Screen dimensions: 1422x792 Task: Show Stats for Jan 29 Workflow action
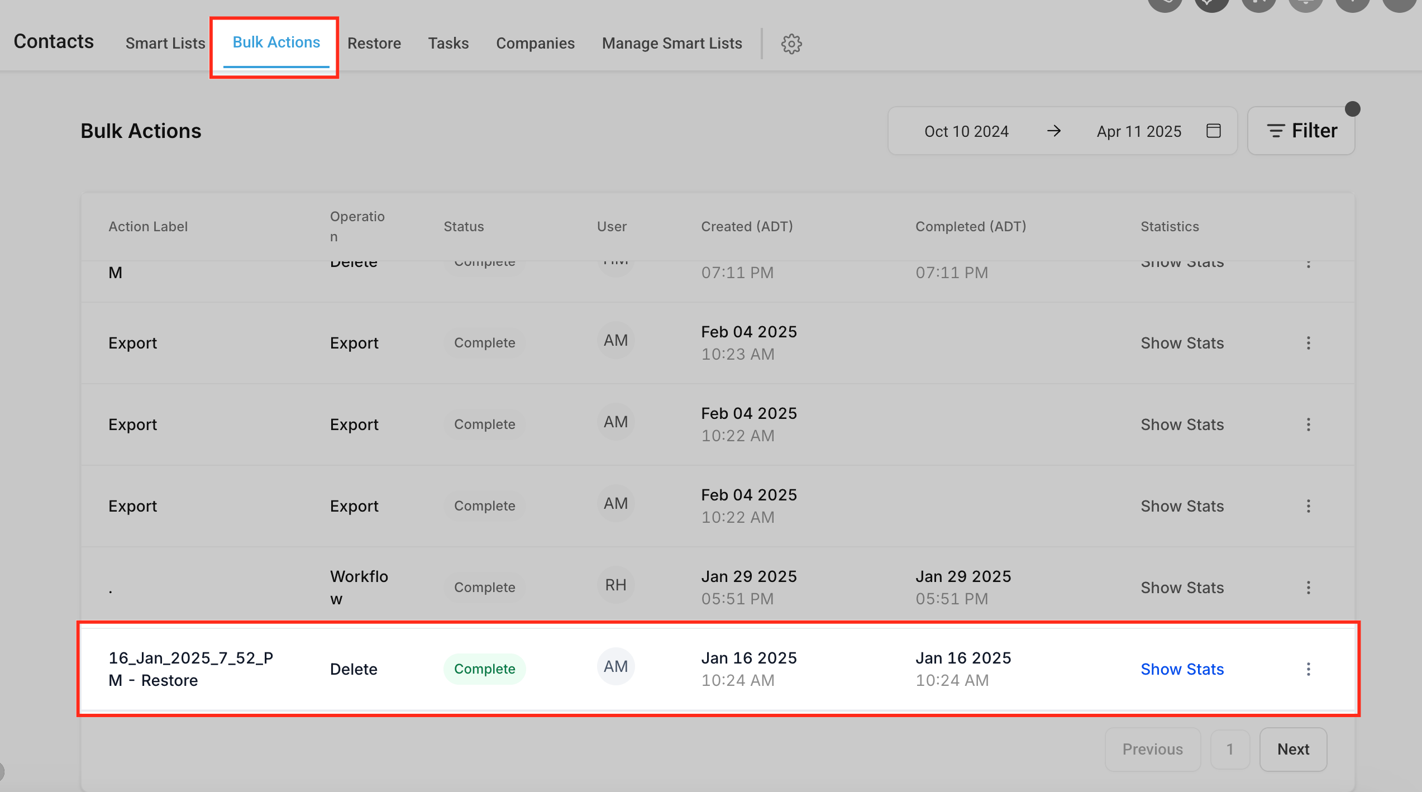[1182, 587]
